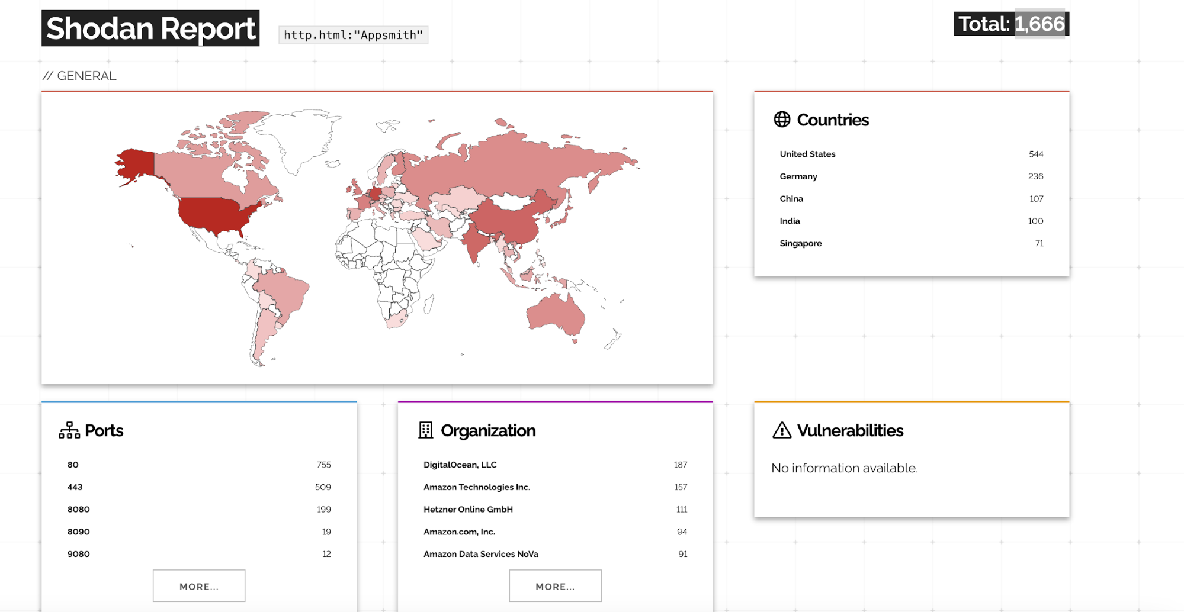Select port 80 in Ports list
The image size is (1184, 612).
click(x=73, y=465)
